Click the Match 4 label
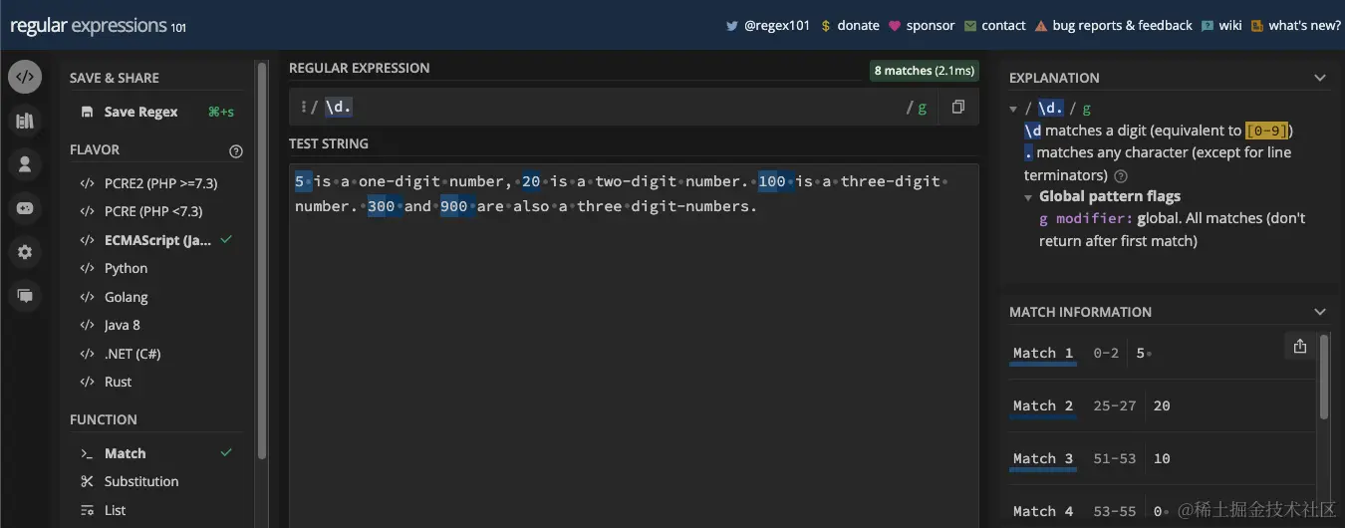Screen dimensions: 1345x528 [x=1043, y=511]
